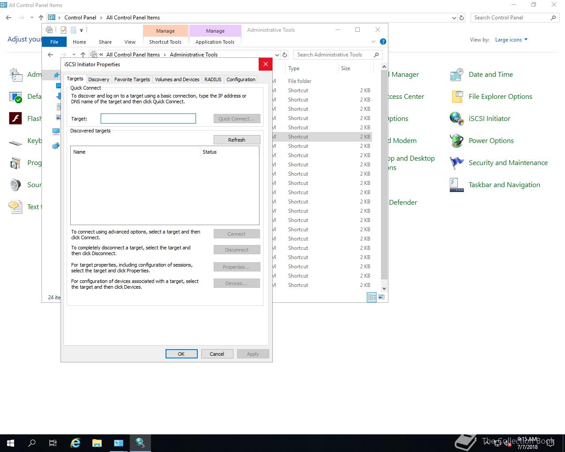Sort discovered targets by Status column
Screen dimensions: 565x452
point(230,152)
